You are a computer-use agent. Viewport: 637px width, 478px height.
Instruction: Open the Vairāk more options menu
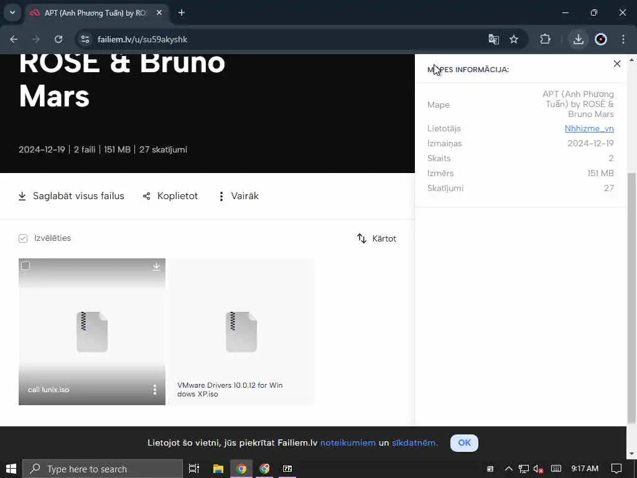point(238,196)
